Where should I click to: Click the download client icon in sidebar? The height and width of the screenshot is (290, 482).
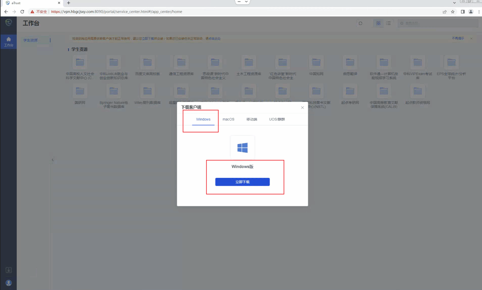(9, 270)
